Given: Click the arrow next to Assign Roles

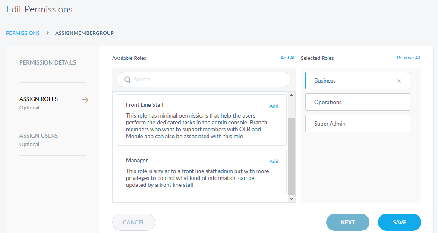Looking at the screenshot, I should (x=85, y=100).
